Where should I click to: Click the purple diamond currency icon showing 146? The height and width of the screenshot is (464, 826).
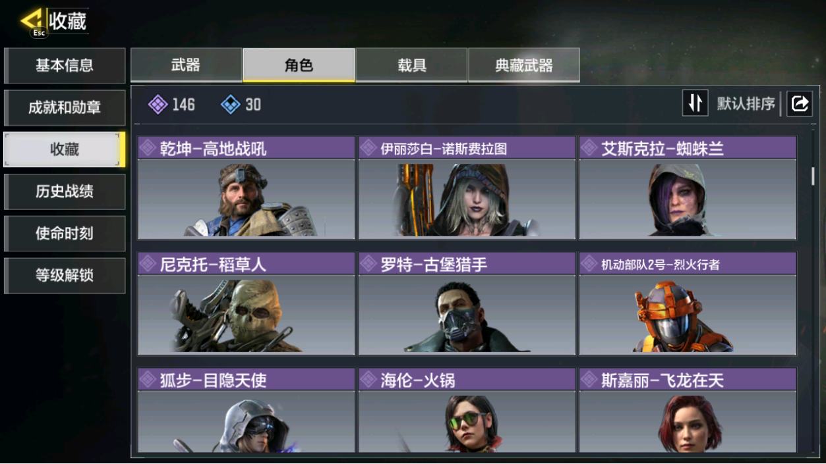[158, 104]
